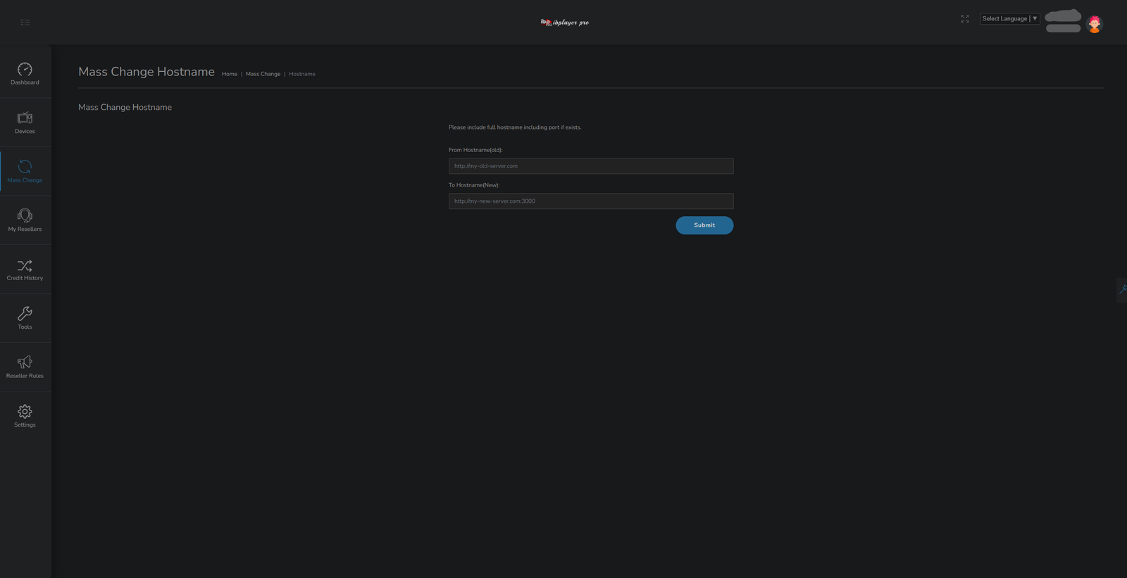Go to Home breadcrumb link

click(x=230, y=74)
